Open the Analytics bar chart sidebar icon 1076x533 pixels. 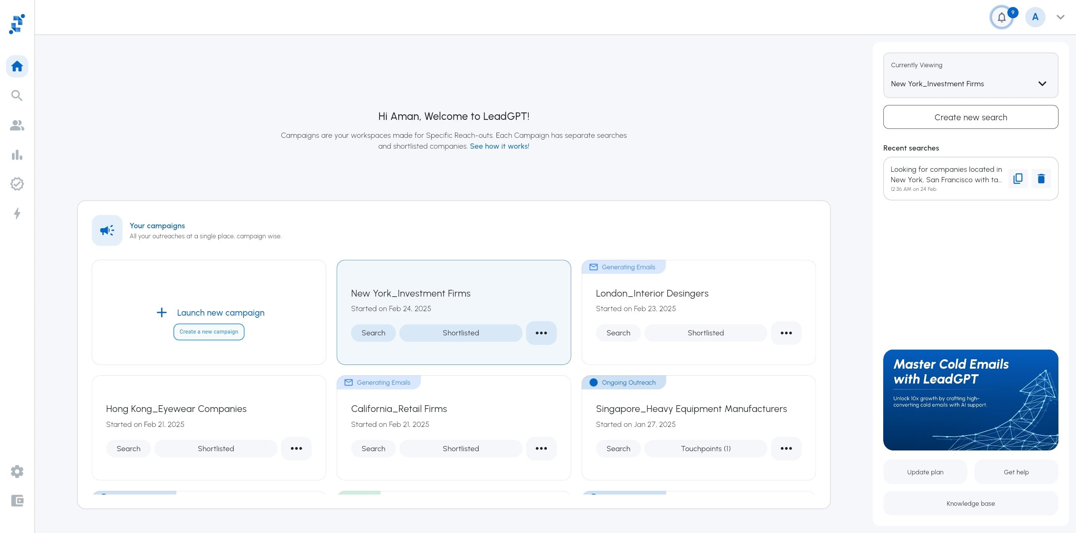[17, 155]
